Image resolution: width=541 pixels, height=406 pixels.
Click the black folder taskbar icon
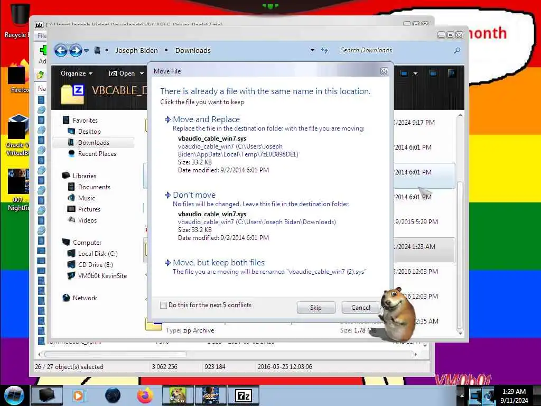pos(47,395)
